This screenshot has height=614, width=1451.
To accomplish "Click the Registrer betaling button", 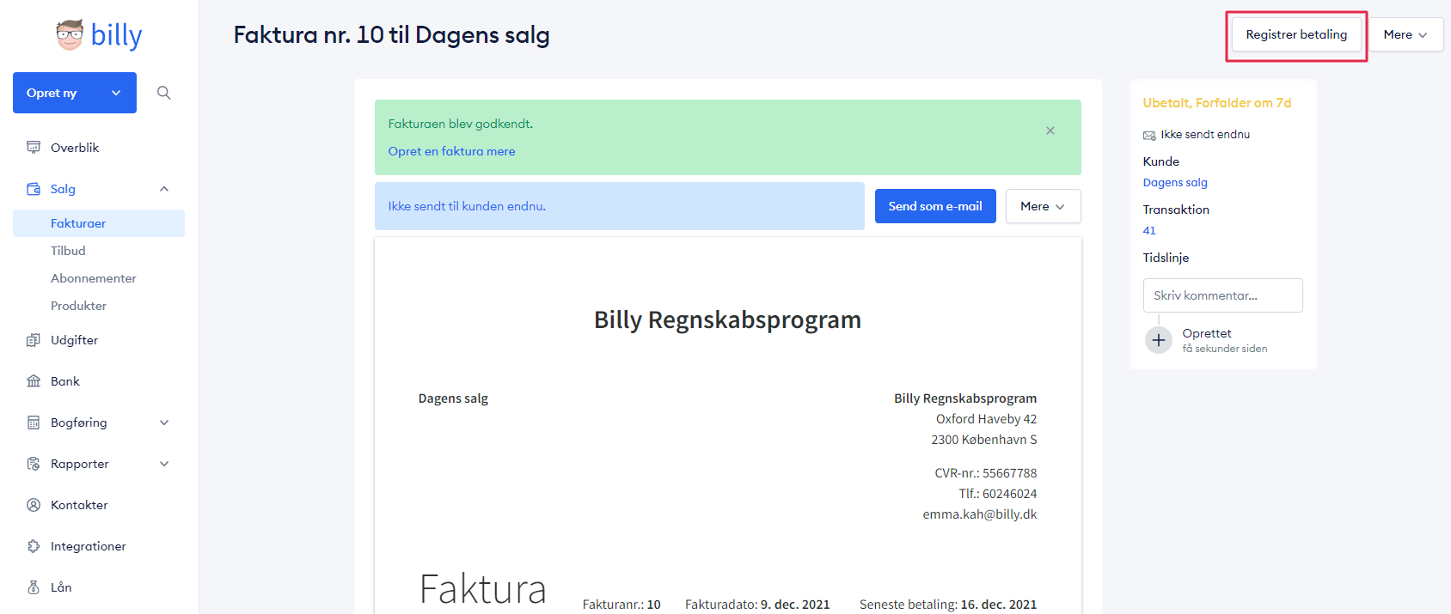I will (1296, 34).
